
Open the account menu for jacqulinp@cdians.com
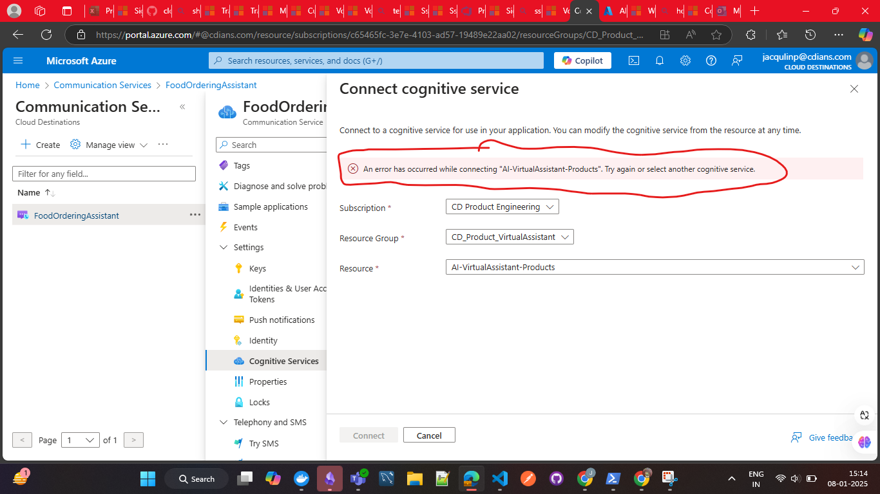coord(817,61)
